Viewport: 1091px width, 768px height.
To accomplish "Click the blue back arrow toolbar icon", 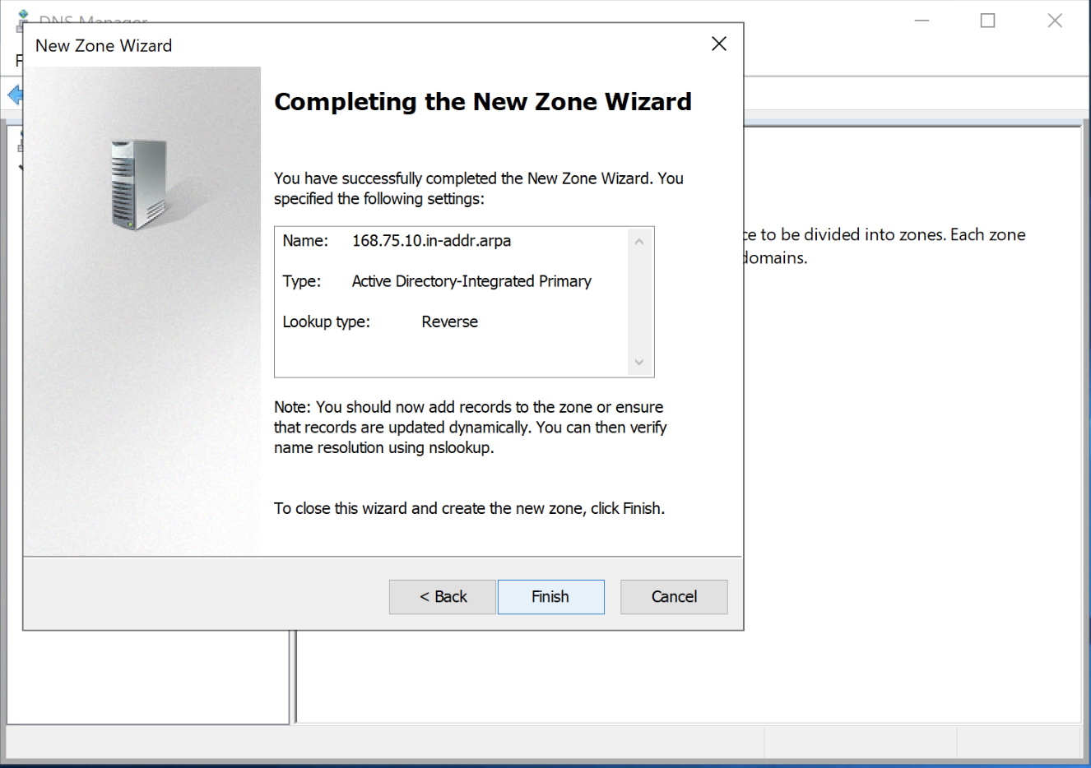I will tap(14, 95).
